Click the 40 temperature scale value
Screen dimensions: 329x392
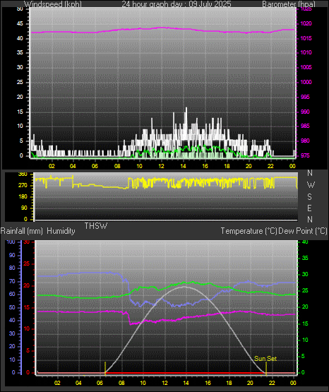pyautogui.click(x=305, y=242)
